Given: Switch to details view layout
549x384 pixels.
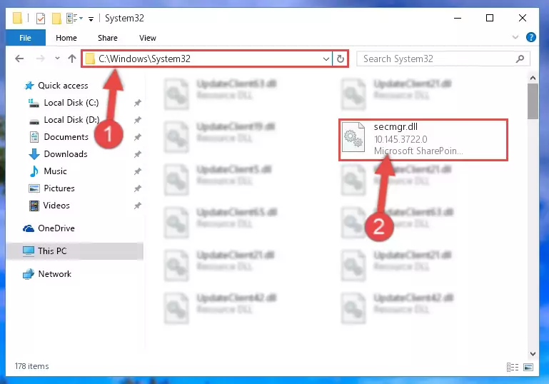Looking at the screenshot, I should pos(513,367).
